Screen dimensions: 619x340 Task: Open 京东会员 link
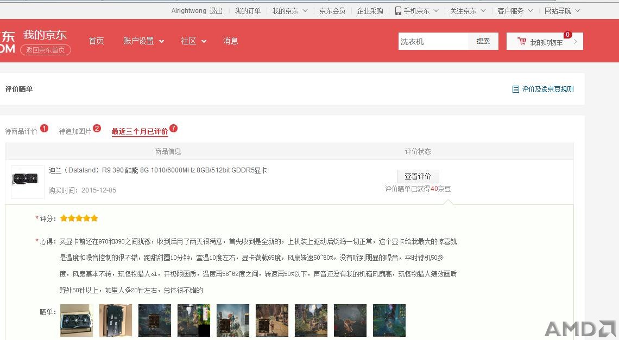(332, 11)
